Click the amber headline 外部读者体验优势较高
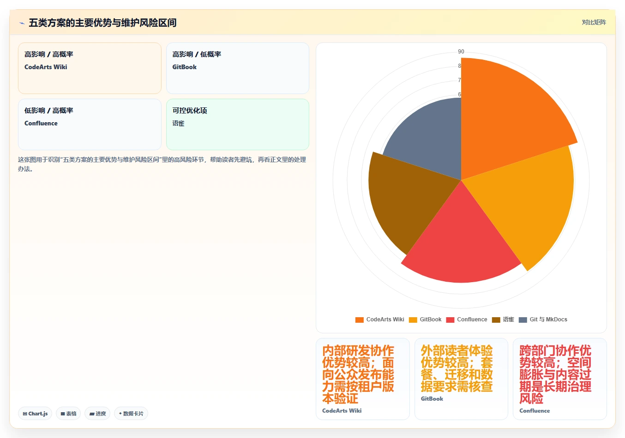Screen dimensions: 625x438 (457, 368)
